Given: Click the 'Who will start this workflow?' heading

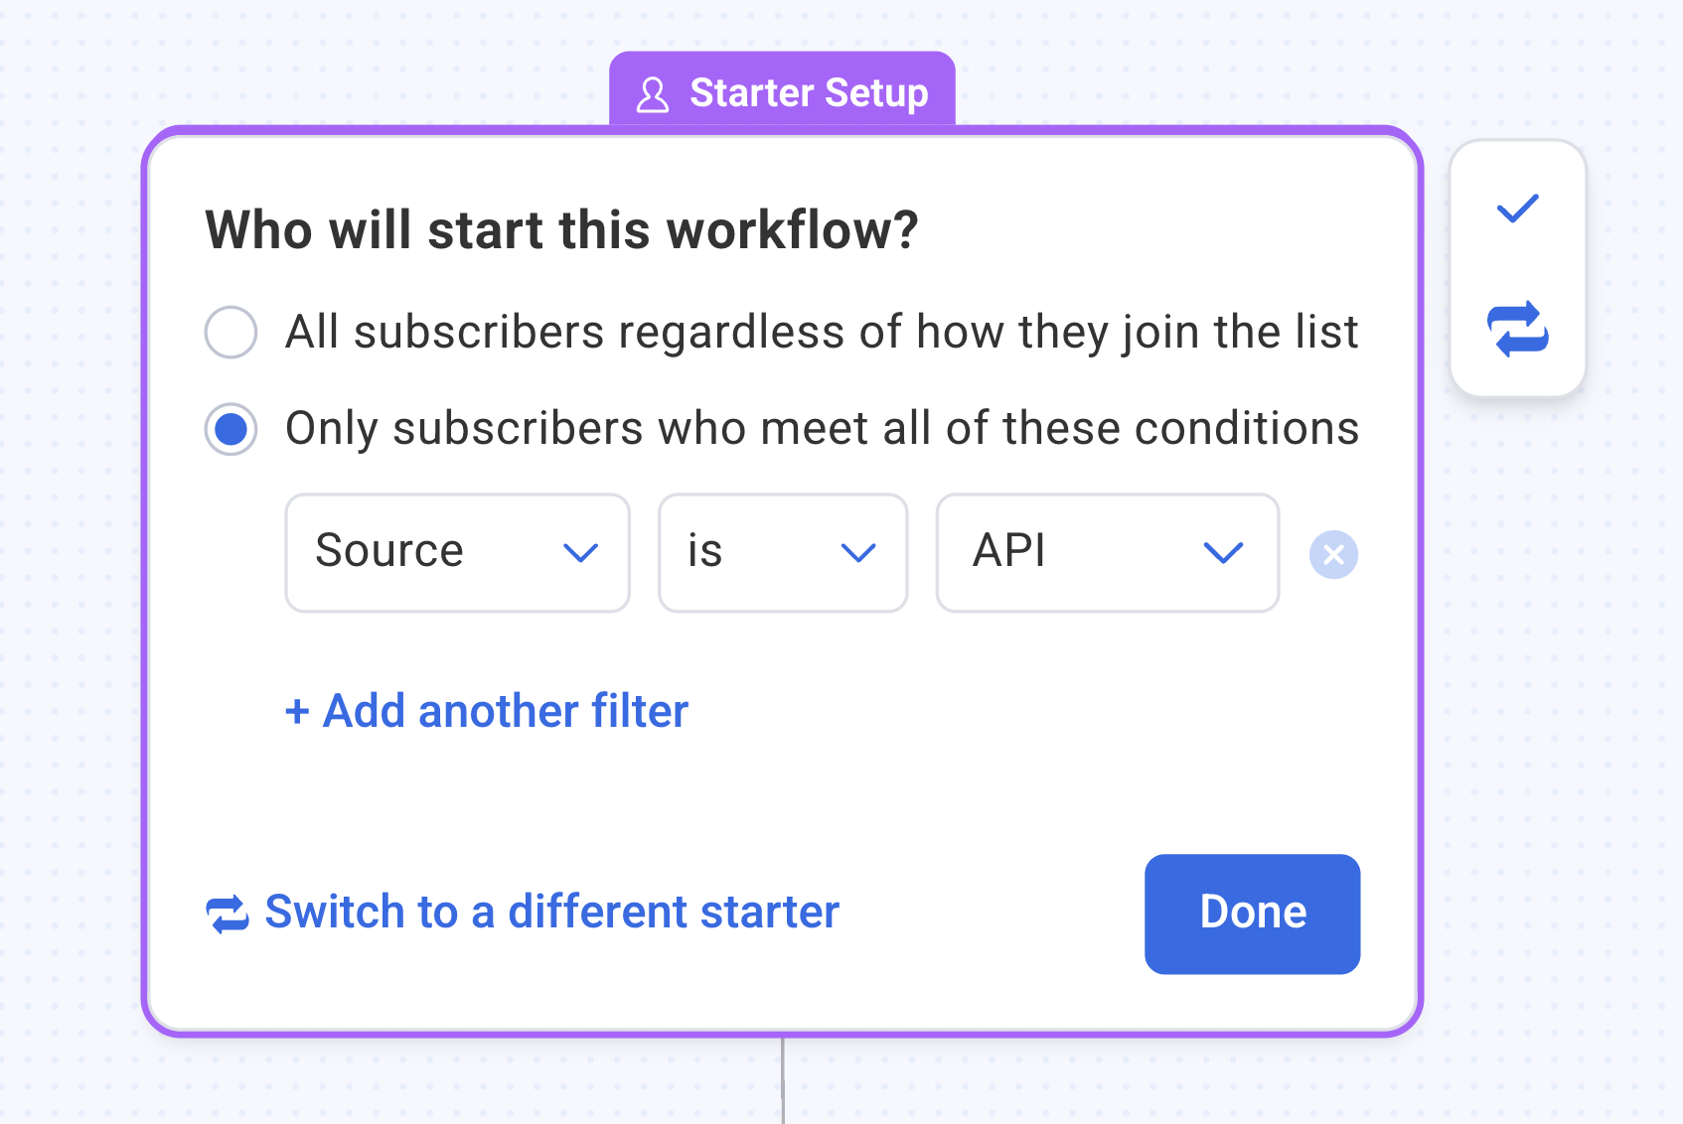Looking at the screenshot, I should click(x=561, y=230).
